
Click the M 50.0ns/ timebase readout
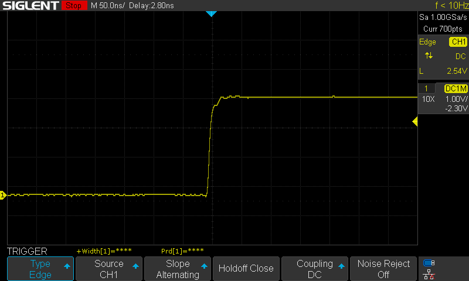[108, 5]
